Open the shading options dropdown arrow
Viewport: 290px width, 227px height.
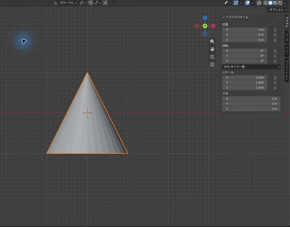pyautogui.click(x=285, y=3)
